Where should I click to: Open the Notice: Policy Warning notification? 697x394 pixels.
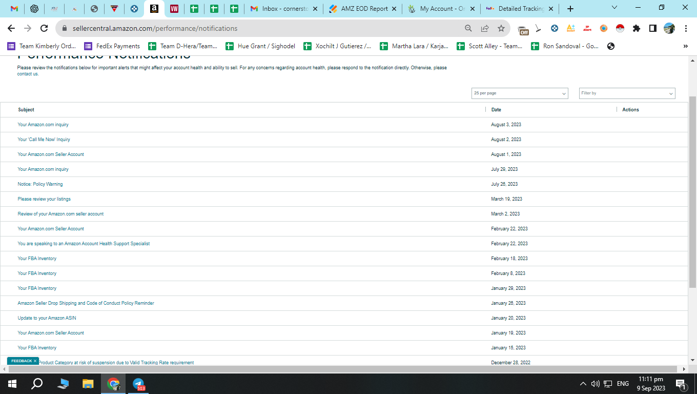point(40,184)
